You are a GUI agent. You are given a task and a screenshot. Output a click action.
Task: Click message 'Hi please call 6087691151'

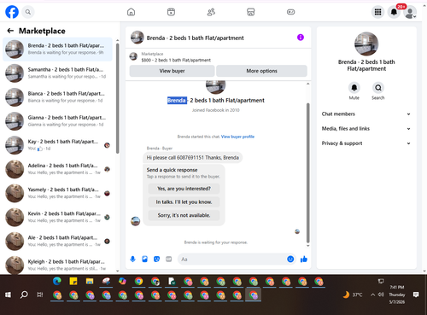[x=192, y=158]
